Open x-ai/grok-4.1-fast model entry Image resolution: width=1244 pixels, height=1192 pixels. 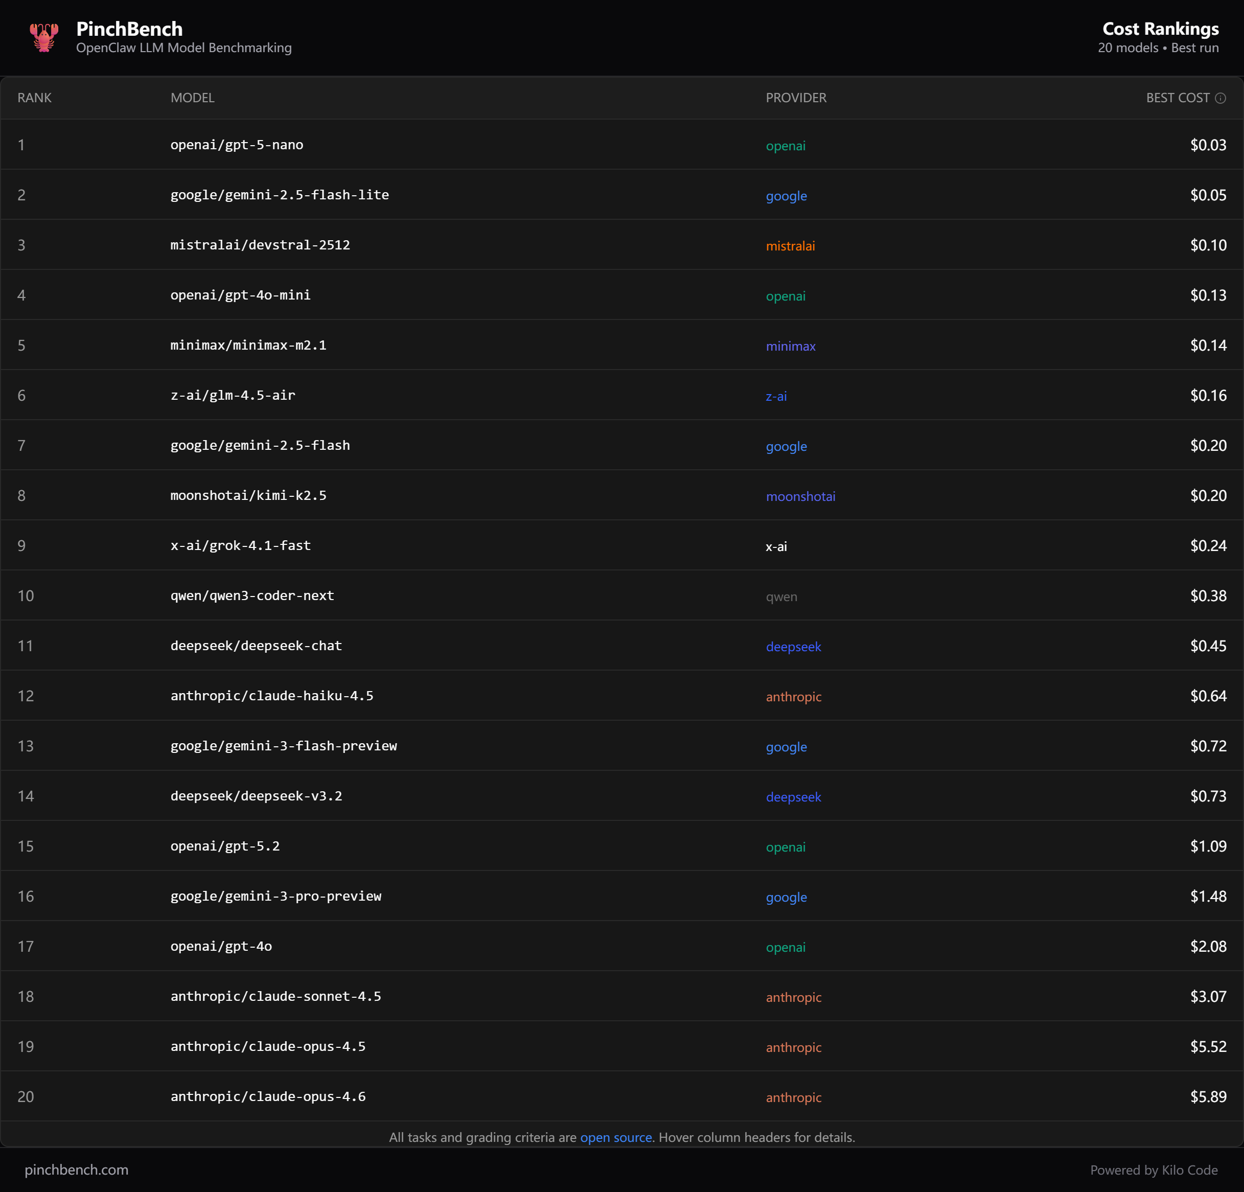tap(240, 546)
